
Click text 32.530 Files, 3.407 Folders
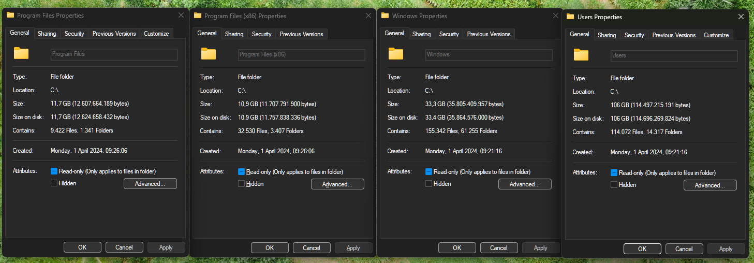(x=271, y=131)
